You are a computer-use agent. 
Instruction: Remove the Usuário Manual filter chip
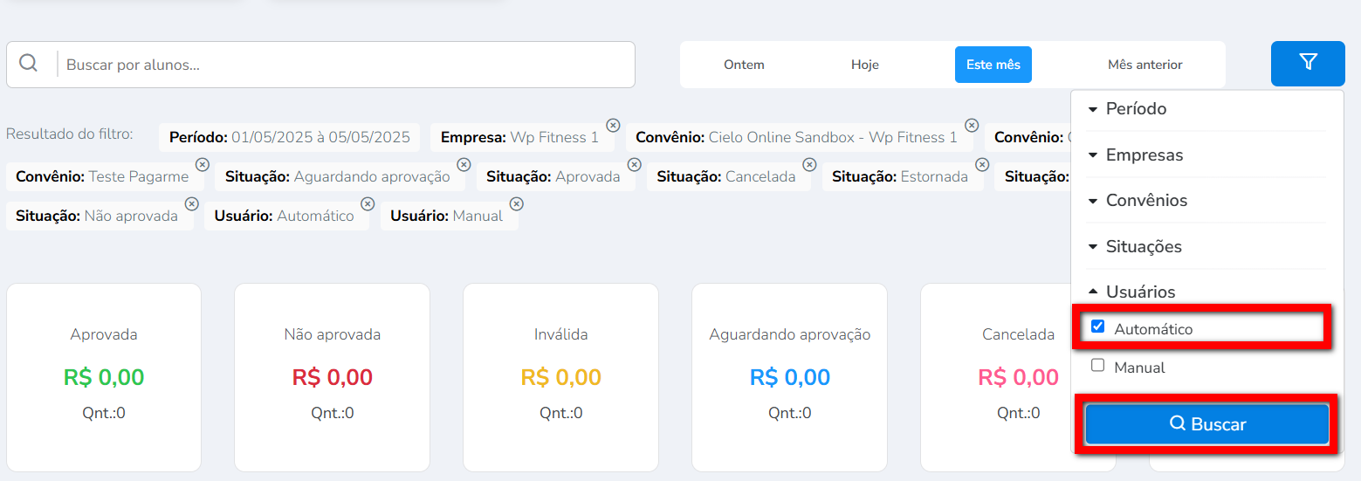click(516, 203)
